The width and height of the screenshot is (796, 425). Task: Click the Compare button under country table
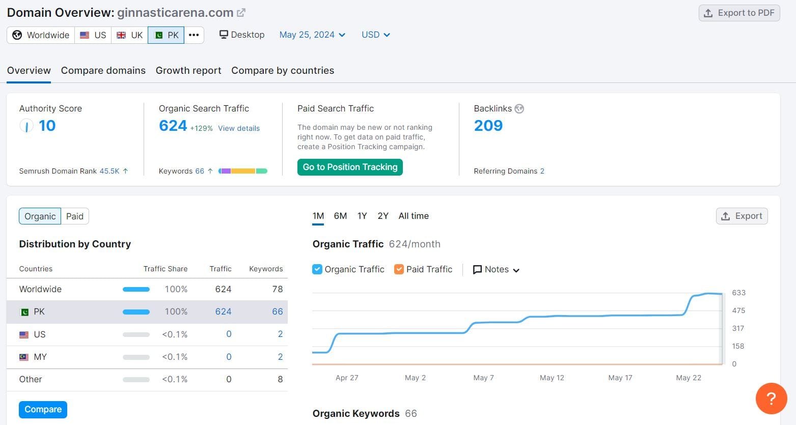[x=43, y=410]
